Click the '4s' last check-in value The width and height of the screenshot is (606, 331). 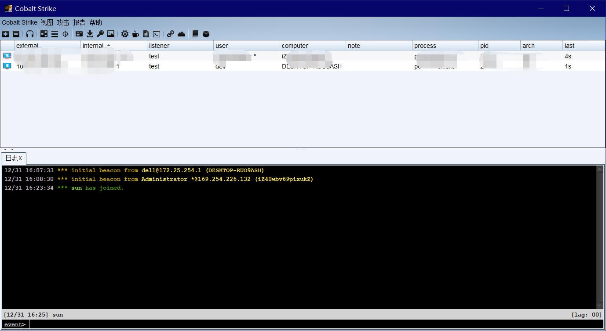coord(568,56)
